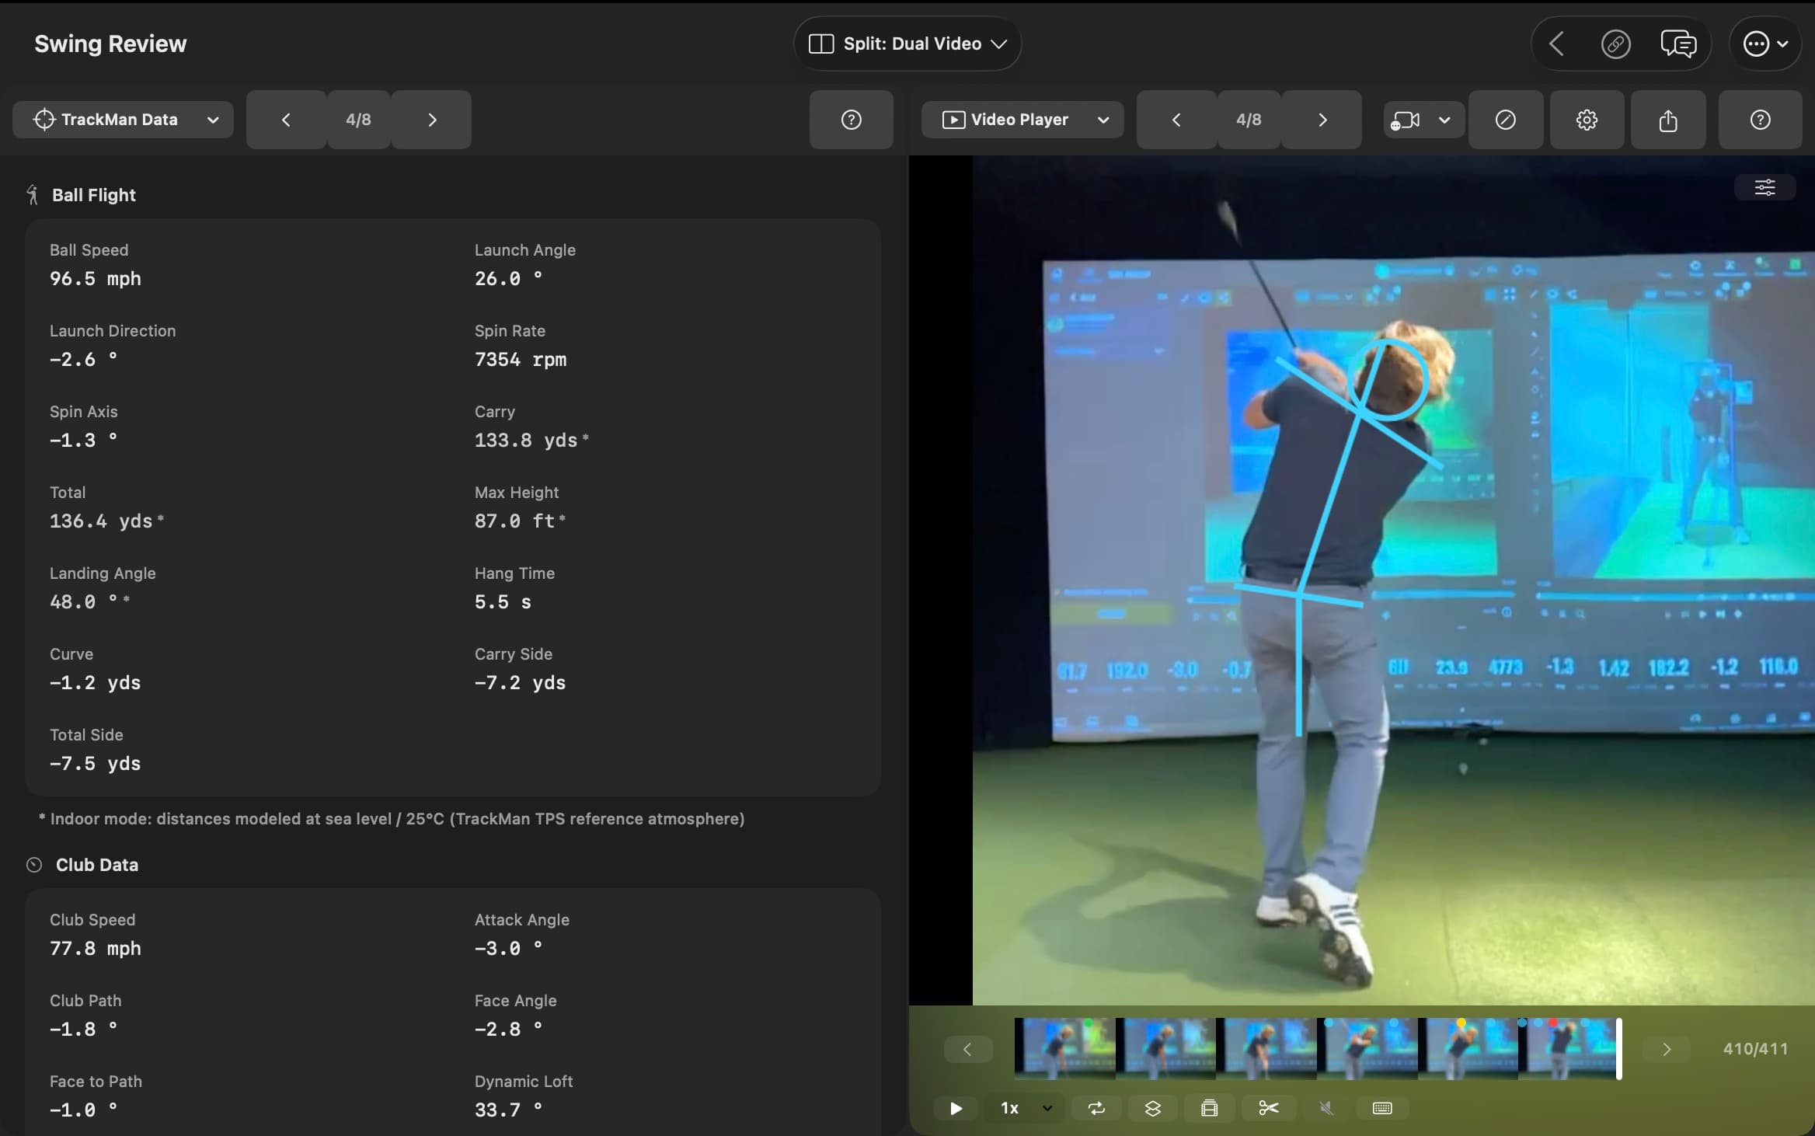The width and height of the screenshot is (1815, 1136).
Task: Click the Club Data section header
Action: click(x=97, y=865)
